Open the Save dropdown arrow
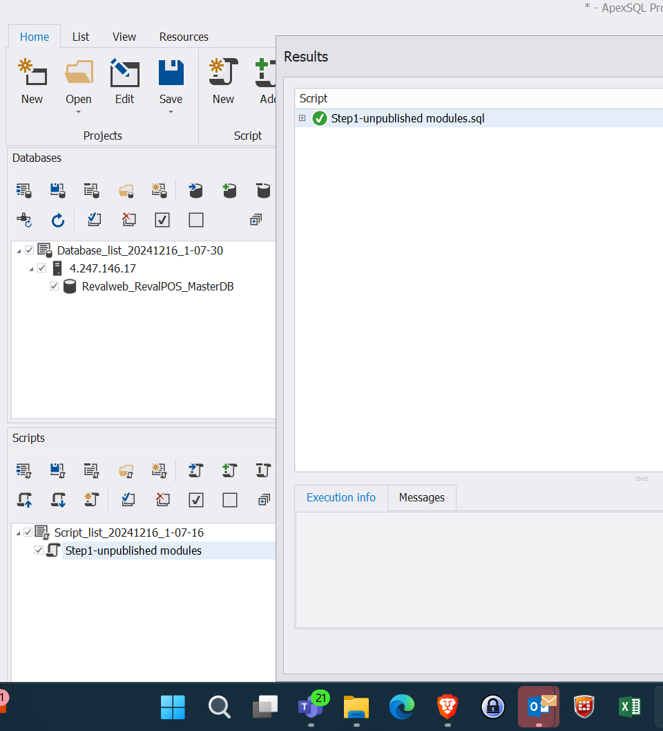Viewport: 663px width, 731px height. (x=171, y=112)
